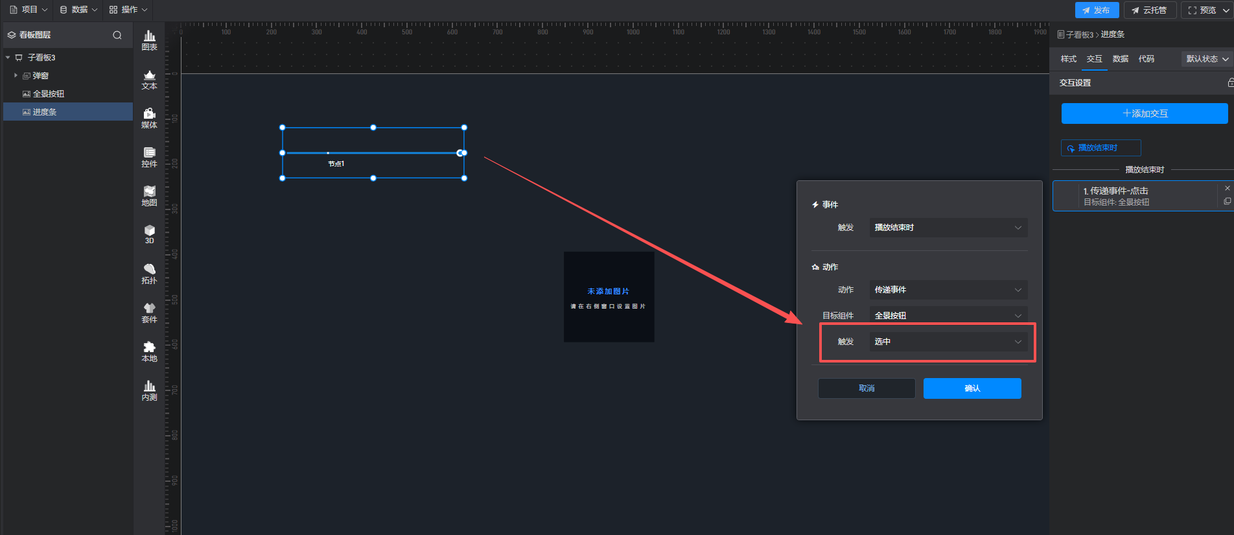Expand the 弹窗 layer group

(16, 76)
